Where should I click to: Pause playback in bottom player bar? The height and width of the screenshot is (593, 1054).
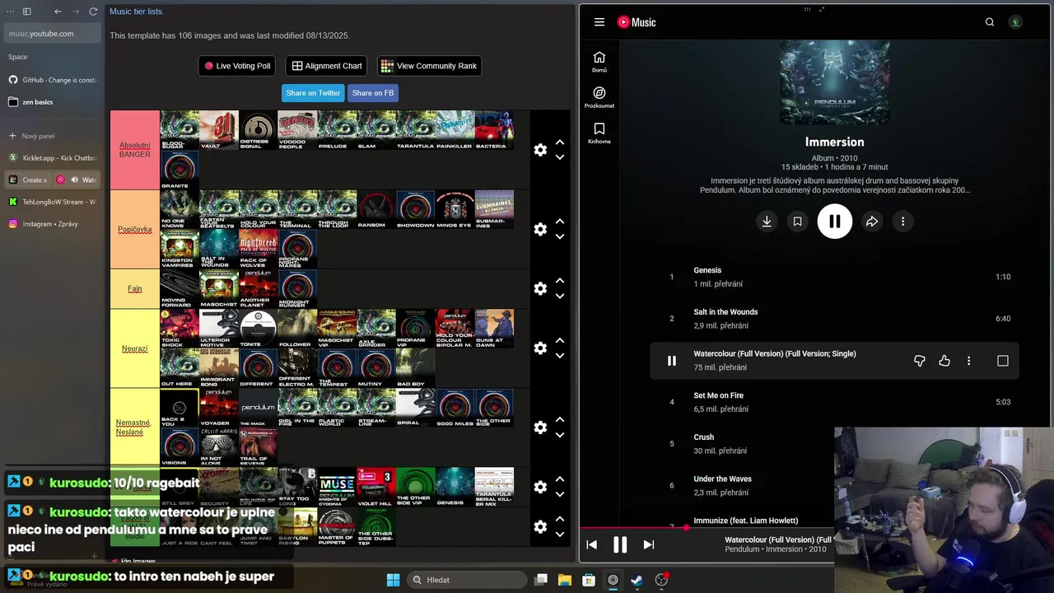coord(620,544)
